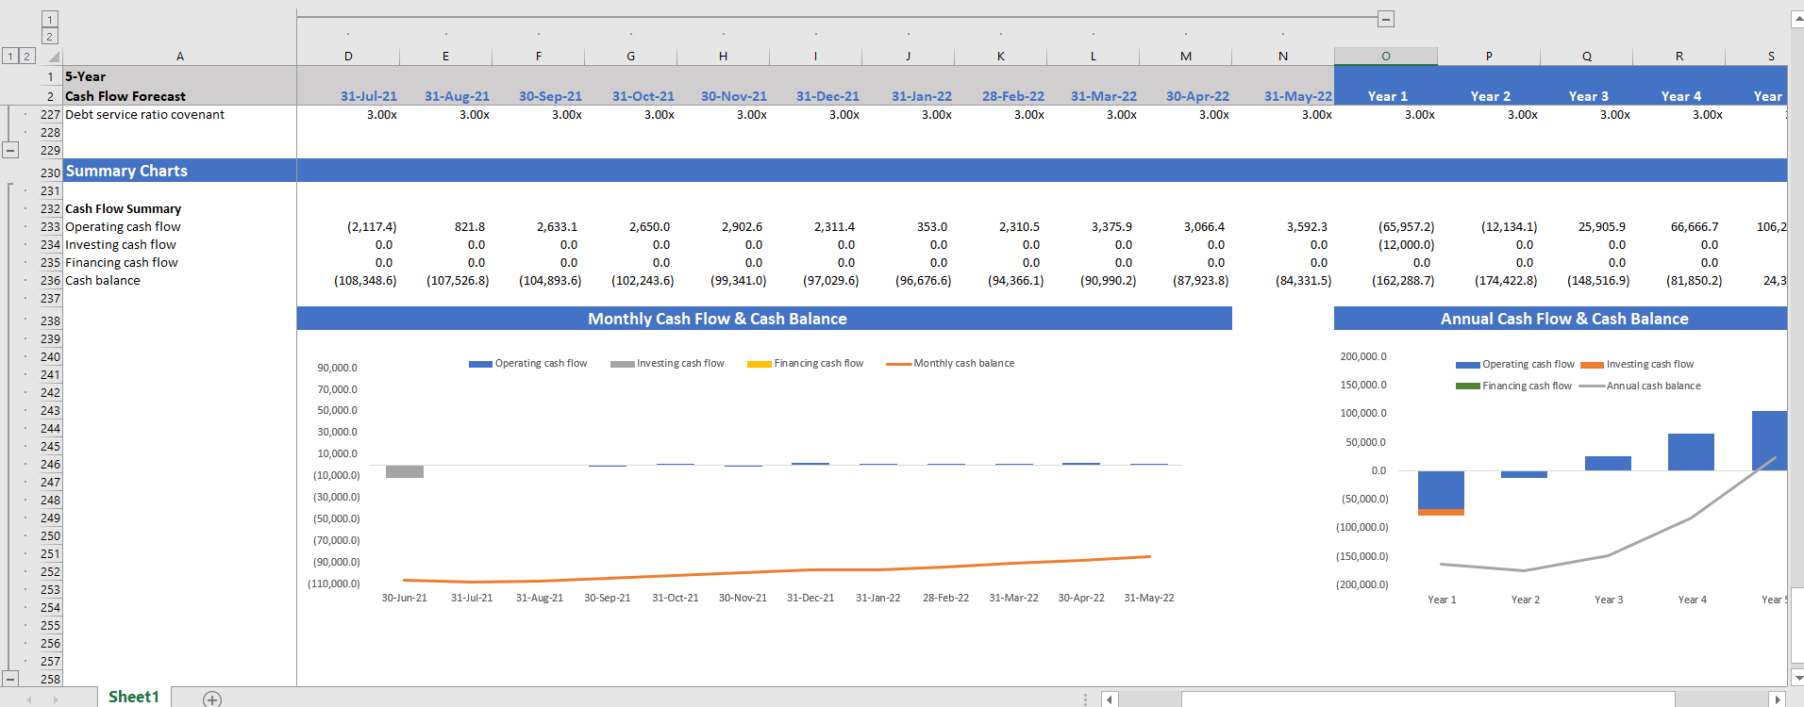Click the 31-Dec-21 column heading
This screenshot has height=707, width=1804.
click(x=827, y=96)
